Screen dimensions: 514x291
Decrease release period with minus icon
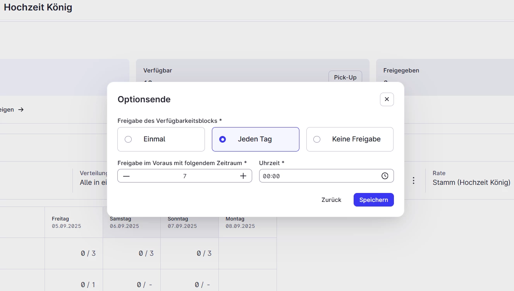pyautogui.click(x=126, y=176)
